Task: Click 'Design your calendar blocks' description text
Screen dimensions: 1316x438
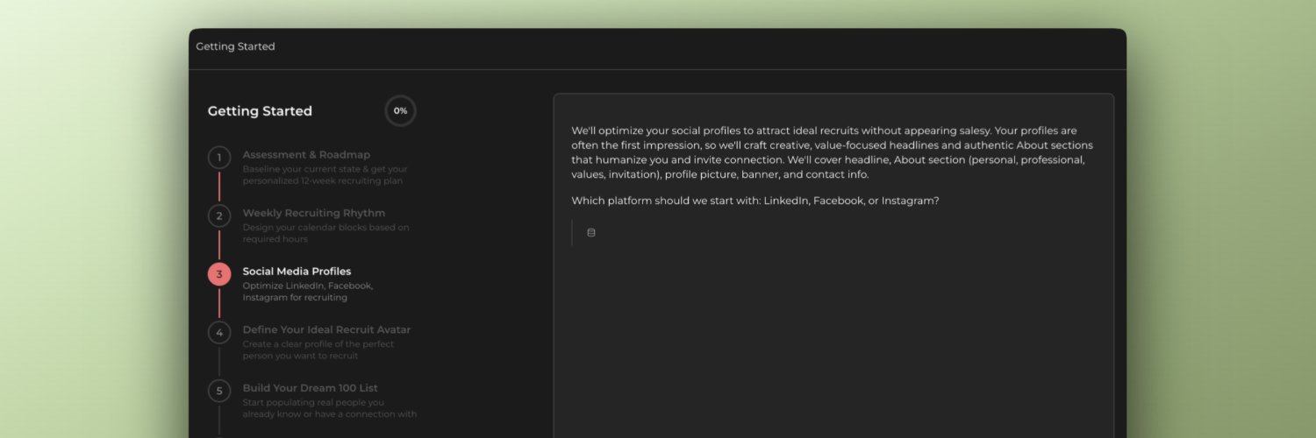Action: [326, 233]
